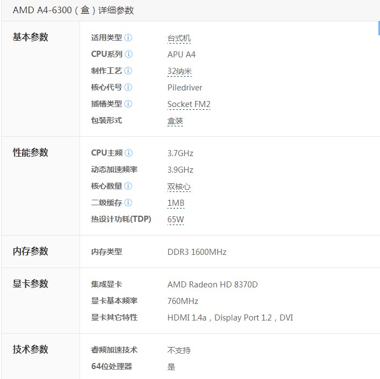
Task: Open the 1MB cache link
Action: click(x=176, y=203)
